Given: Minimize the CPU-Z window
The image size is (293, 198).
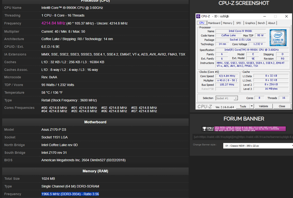Looking at the screenshot, I should pyautogui.click(x=264, y=17).
